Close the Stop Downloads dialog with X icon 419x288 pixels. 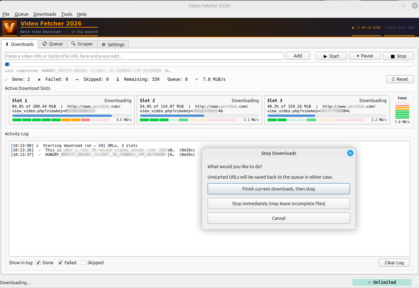(x=350, y=153)
